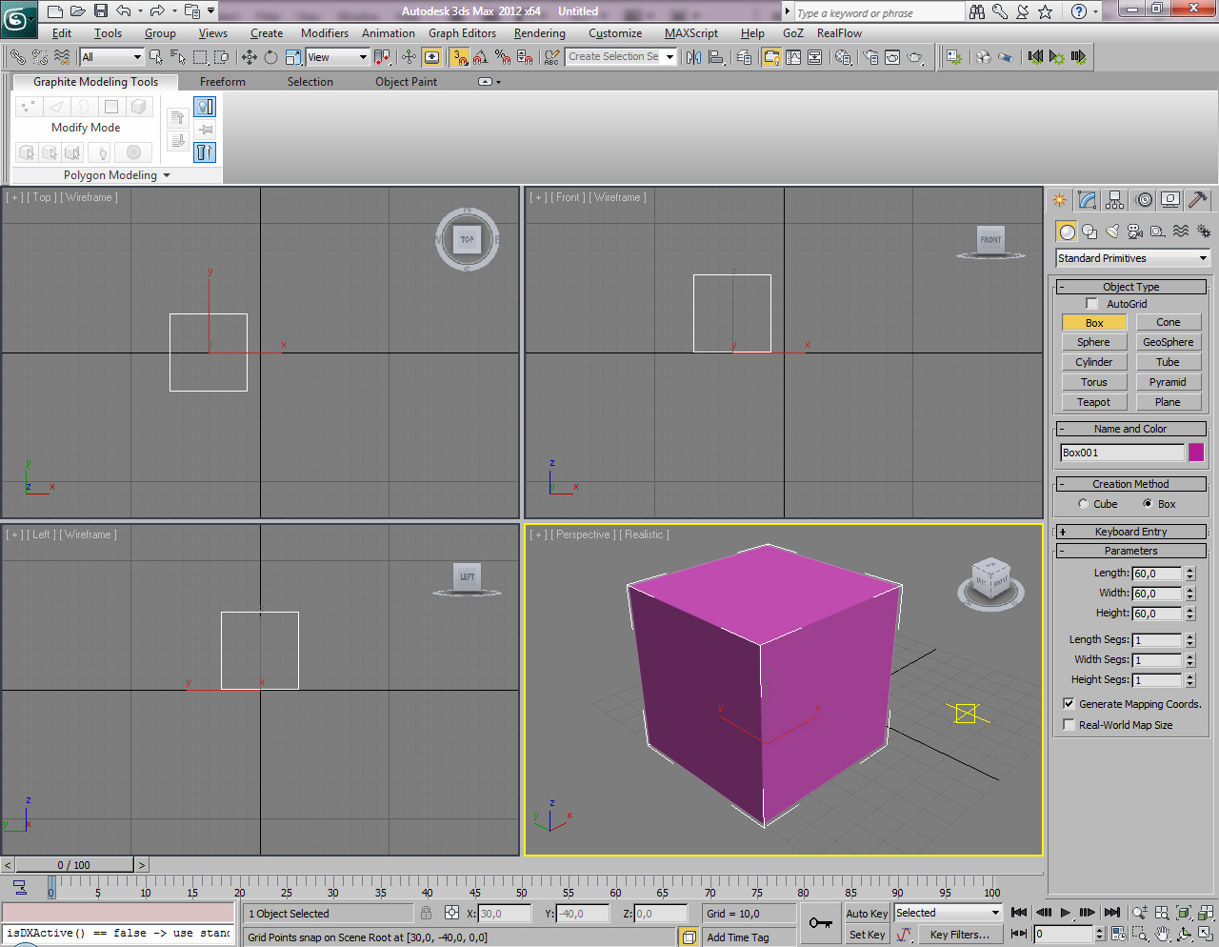The width and height of the screenshot is (1219, 947).
Task: Click the Select and Rotate tool
Action: point(270,57)
